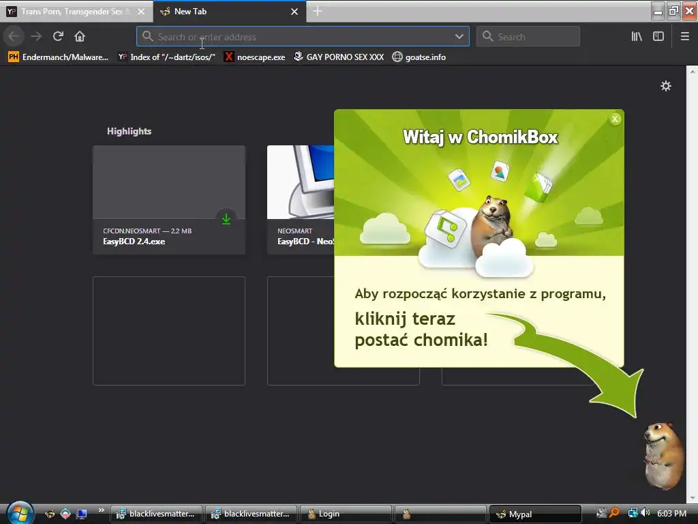Open the EasyBCD 2.4.exe download highlight
The width and height of the screenshot is (698, 524).
(169, 200)
